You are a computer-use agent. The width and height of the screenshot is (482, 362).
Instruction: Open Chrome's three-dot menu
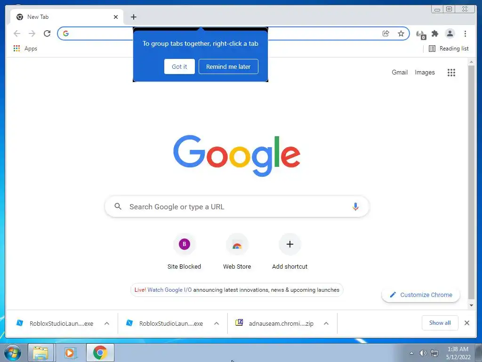[465, 33]
